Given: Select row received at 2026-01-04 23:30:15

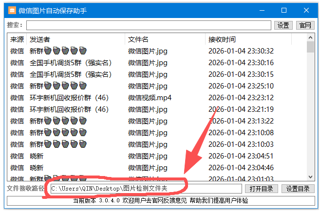Looking at the screenshot, I should 157,74.
